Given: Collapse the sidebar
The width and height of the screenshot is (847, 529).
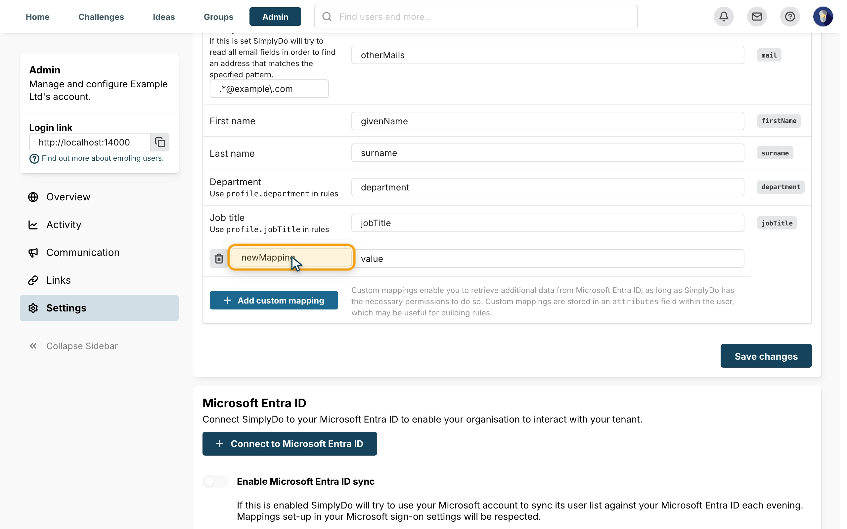Looking at the screenshot, I should [x=73, y=346].
